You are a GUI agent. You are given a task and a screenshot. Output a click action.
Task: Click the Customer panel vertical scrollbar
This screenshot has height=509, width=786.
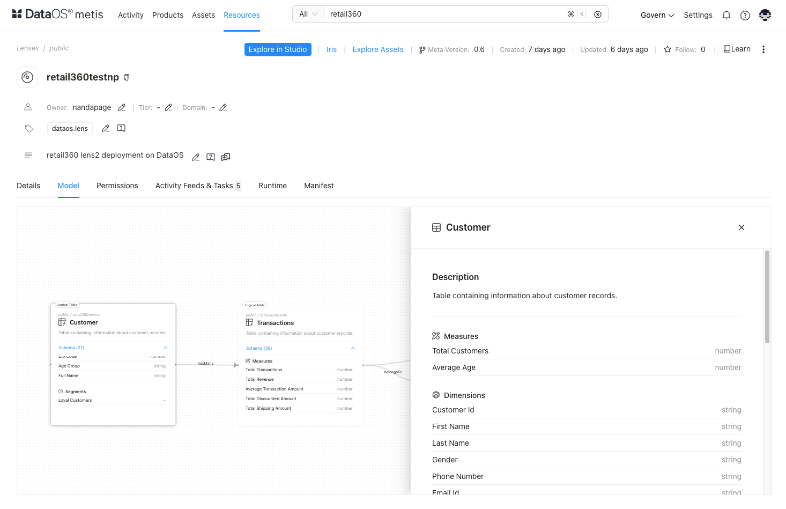click(767, 297)
